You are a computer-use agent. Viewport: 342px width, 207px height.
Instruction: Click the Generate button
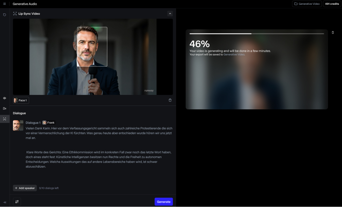pos(163,202)
